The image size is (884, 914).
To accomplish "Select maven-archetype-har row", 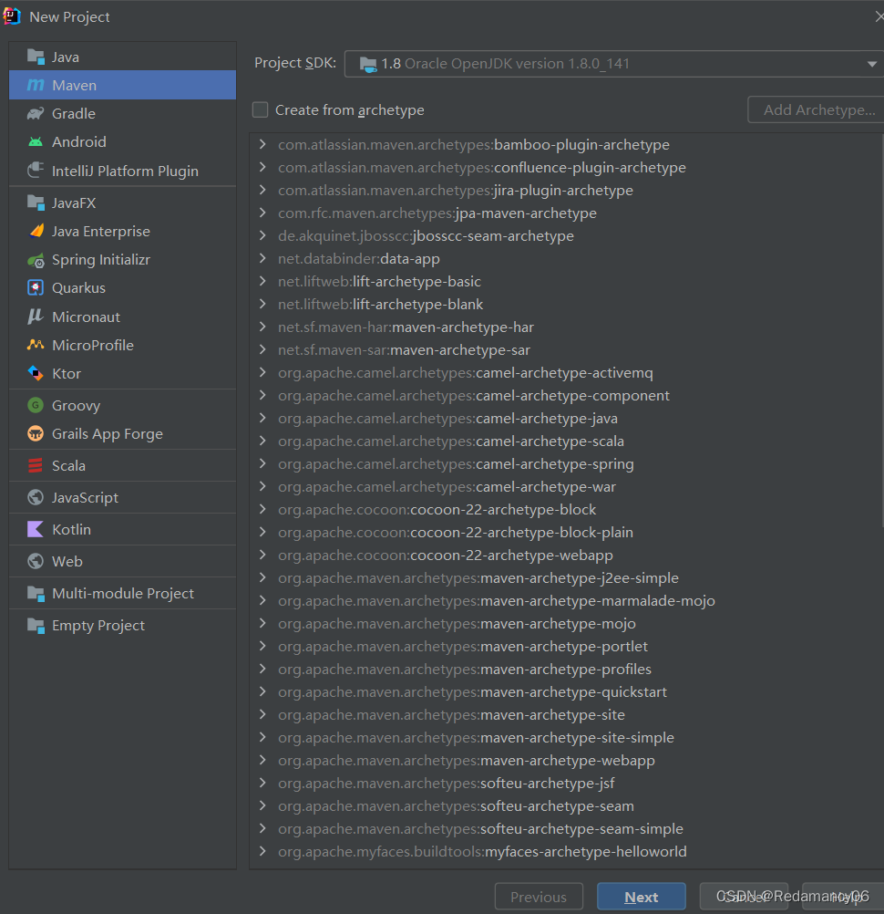I will [x=567, y=327].
